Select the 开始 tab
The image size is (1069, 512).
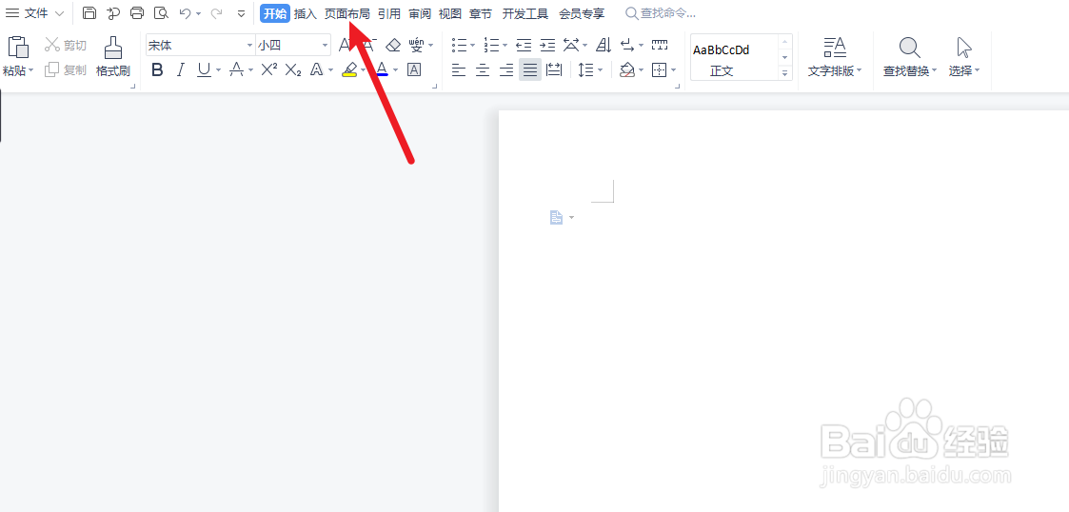(275, 13)
